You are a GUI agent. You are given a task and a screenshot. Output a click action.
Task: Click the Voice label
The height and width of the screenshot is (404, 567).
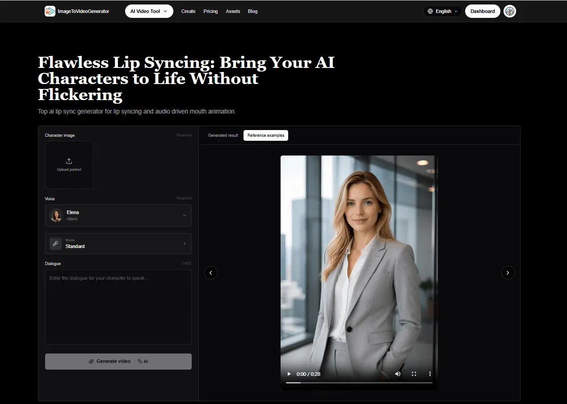click(50, 198)
